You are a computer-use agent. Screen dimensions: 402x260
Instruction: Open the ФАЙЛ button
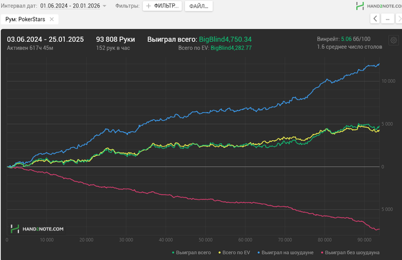[199, 6]
